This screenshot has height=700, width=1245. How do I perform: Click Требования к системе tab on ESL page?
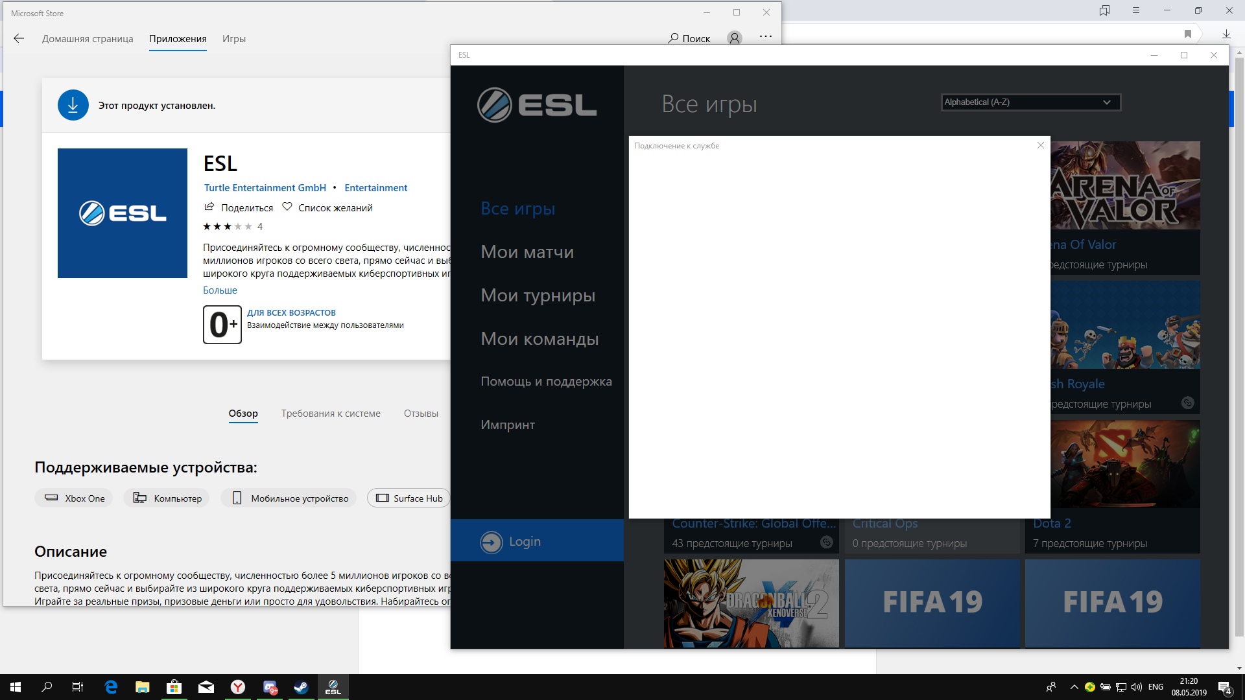coord(330,413)
